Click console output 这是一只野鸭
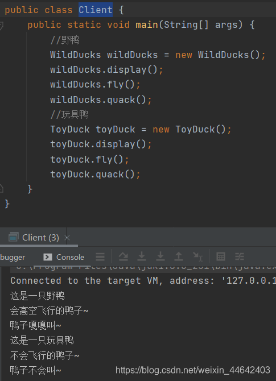The image size is (276, 381). [37, 296]
